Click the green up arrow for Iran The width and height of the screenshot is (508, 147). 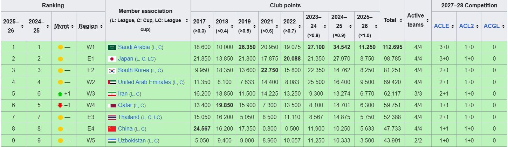(60, 94)
